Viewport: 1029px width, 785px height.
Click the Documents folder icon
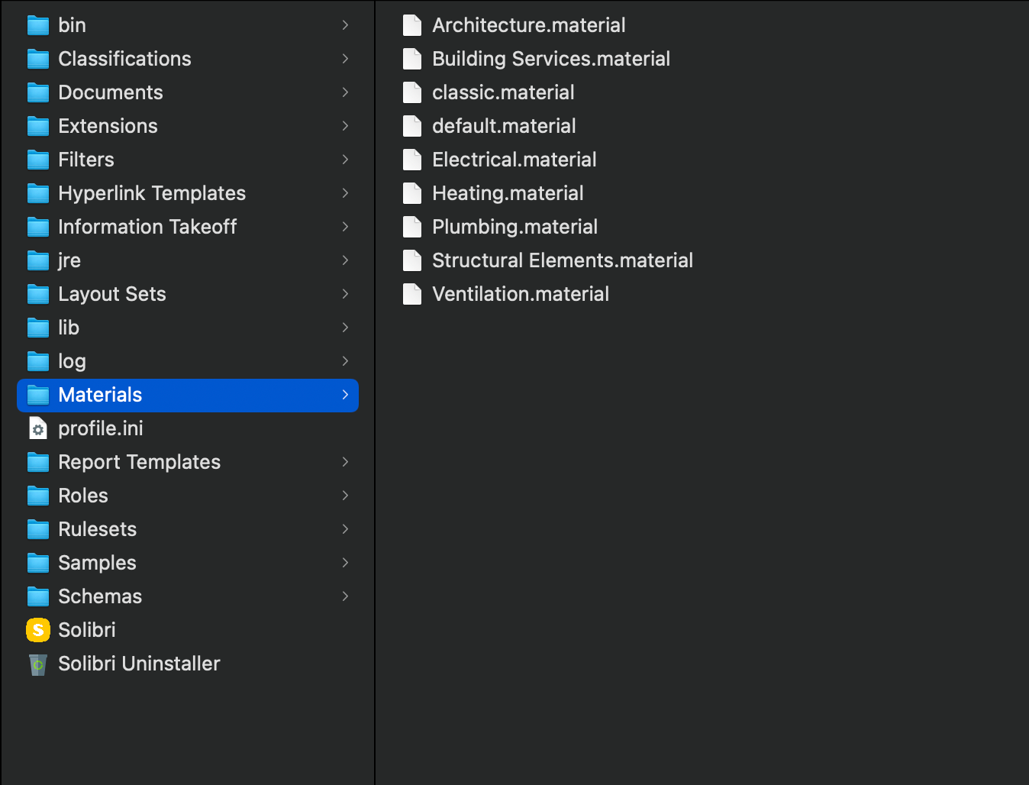pos(38,93)
